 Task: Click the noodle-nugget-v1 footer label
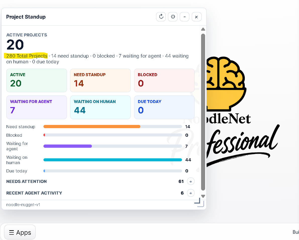point(23,205)
